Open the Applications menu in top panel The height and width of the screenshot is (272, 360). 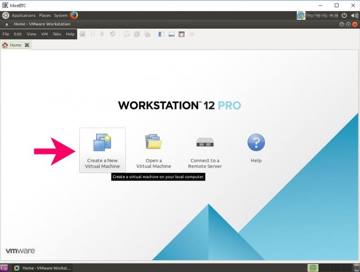(24, 15)
